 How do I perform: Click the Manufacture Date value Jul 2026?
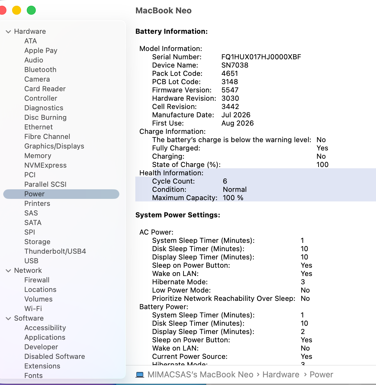(x=236, y=115)
